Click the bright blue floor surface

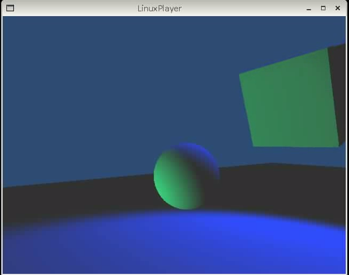pos(174,242)
